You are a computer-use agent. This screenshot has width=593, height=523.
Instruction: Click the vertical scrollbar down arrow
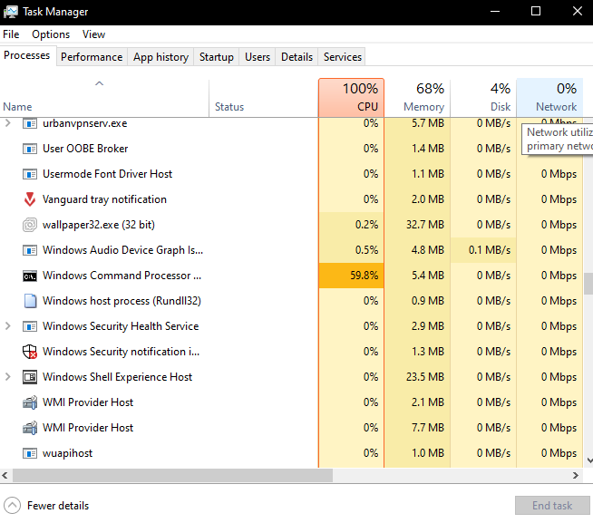(589, 460)
